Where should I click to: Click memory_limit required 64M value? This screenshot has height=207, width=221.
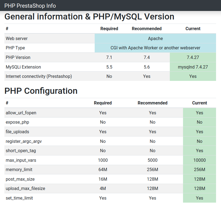[103, 170]
